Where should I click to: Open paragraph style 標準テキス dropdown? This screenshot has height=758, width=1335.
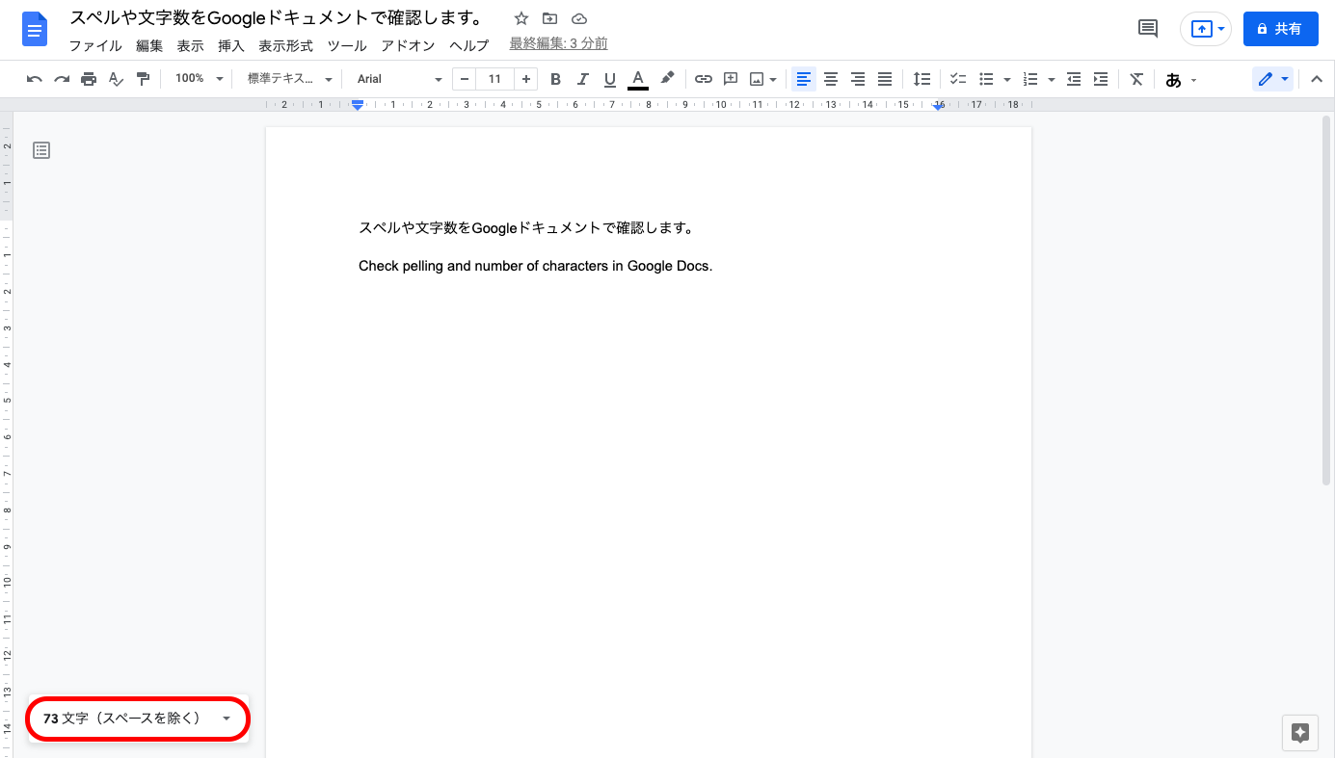290,79
